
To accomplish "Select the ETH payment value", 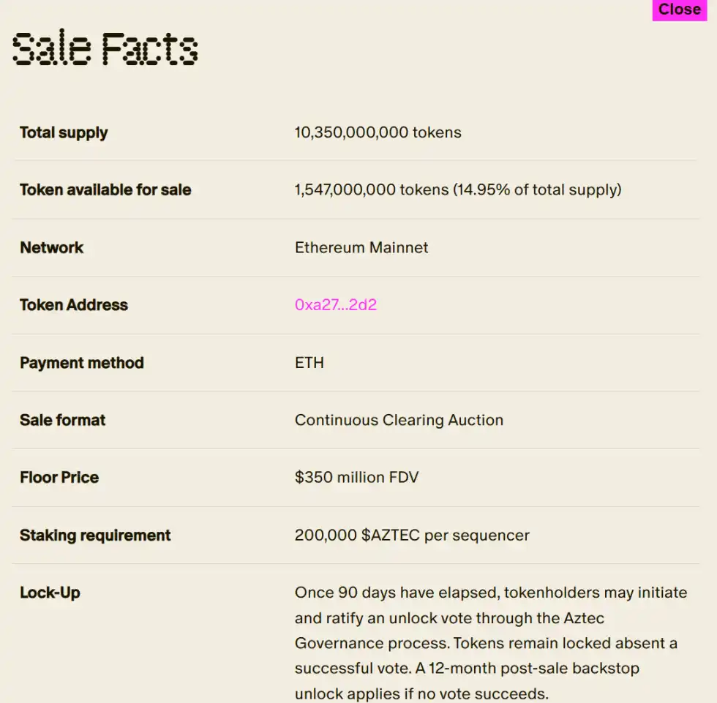I will click(309, 362).
